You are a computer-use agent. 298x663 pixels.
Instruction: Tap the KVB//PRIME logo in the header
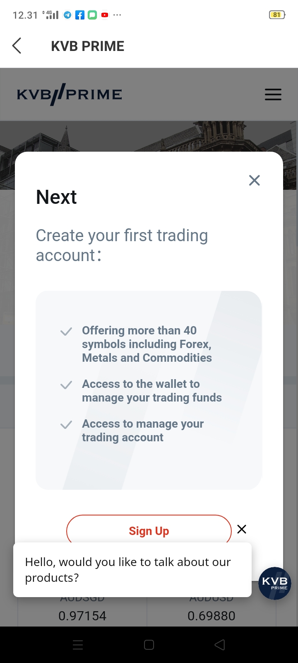pos(70,94)
